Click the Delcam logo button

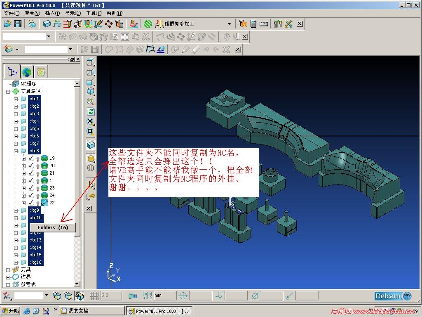(393, 296)
